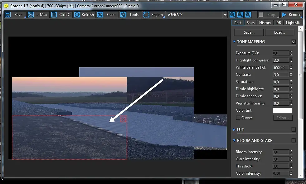Click the Load... post settings button
Image resolution: width=306 pixels, height=184 pixels.
pos(279,32)
